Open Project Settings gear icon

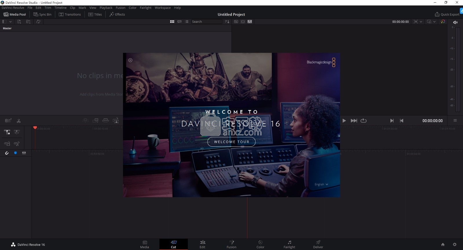[455, 245]
